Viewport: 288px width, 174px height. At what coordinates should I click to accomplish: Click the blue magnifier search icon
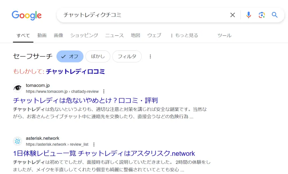coord(274,15)
